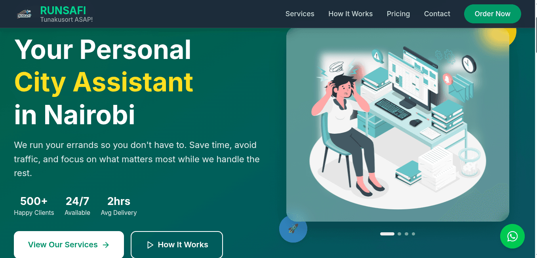Click the RunSafi logo image
Image resolution: width=537 pixels, height=258 pixels.
click(x=24, y=14)
